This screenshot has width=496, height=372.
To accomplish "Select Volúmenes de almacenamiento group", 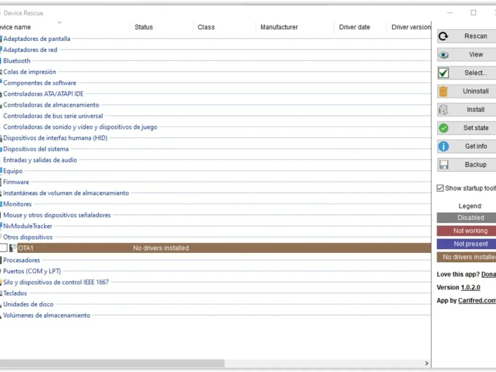I will pyautogui.click(x=46, y=316).
